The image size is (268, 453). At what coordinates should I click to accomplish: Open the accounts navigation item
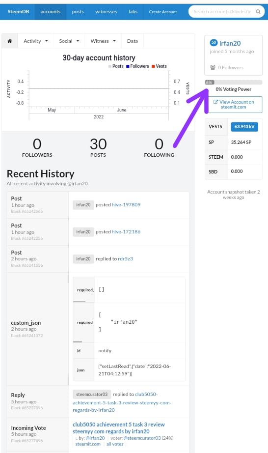click(51, 12)
